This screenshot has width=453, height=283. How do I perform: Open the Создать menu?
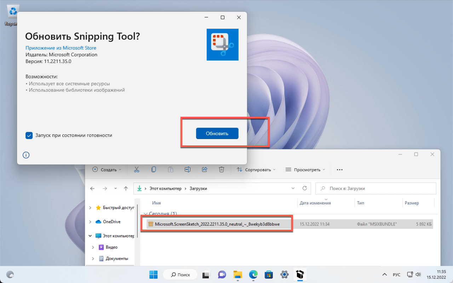(107, 169)
